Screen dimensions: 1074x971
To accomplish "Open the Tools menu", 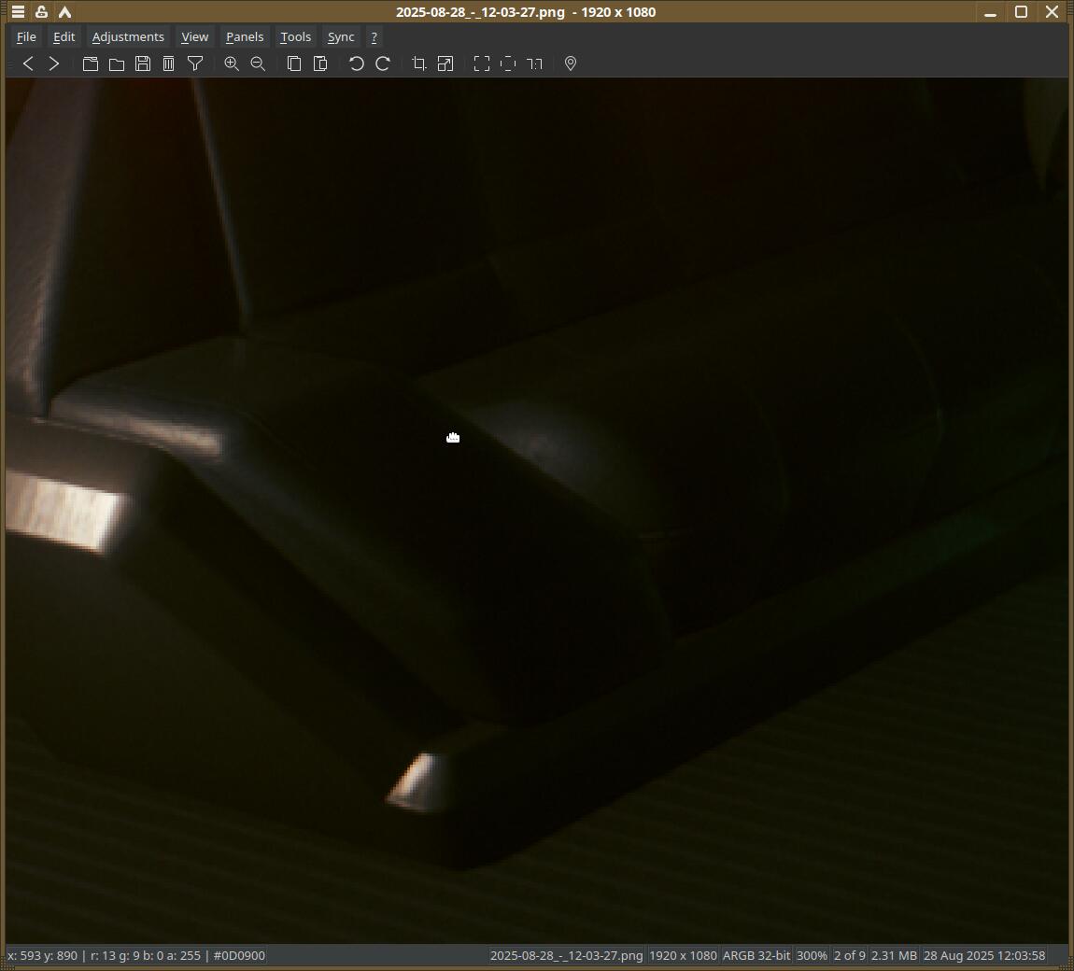I will (295, 37).
